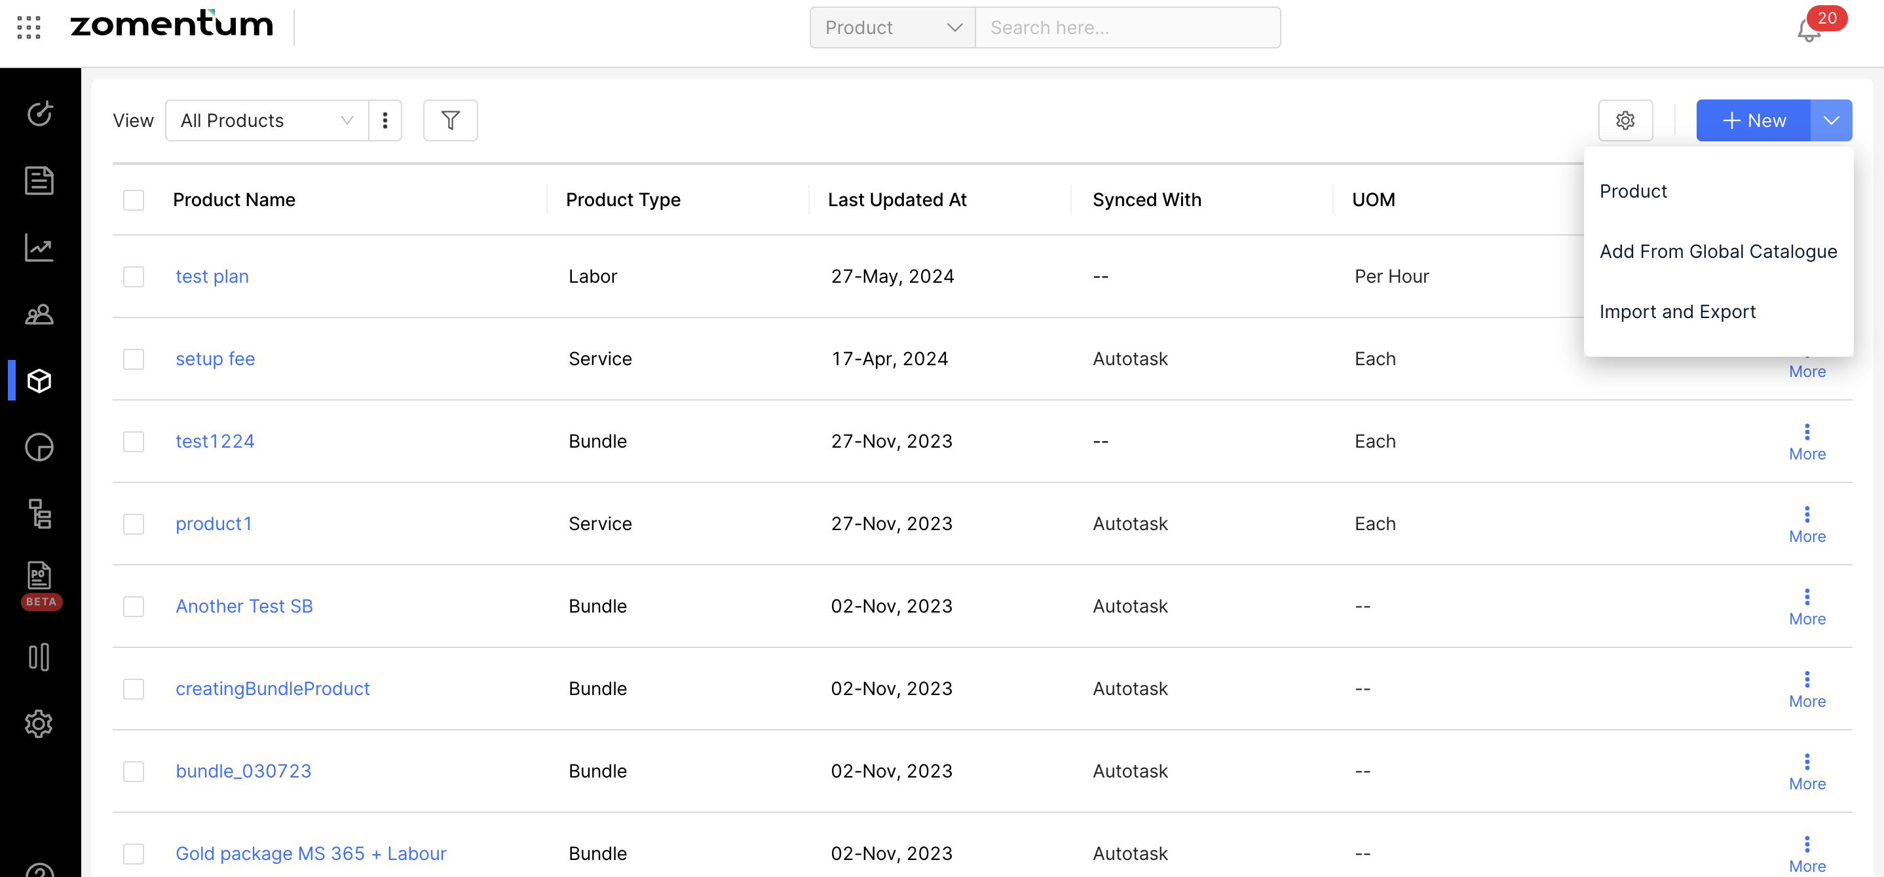Open the sidebar settings gear icon
The height and width of the screenshot is (877, 1884).
(39, 724)
